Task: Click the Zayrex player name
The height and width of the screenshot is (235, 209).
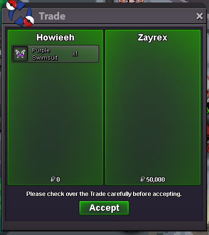Action: [152, 38]
